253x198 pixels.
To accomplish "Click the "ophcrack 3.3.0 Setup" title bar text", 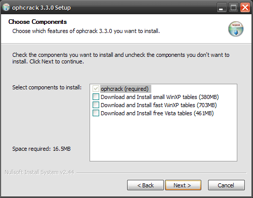I will pos(41,8).
